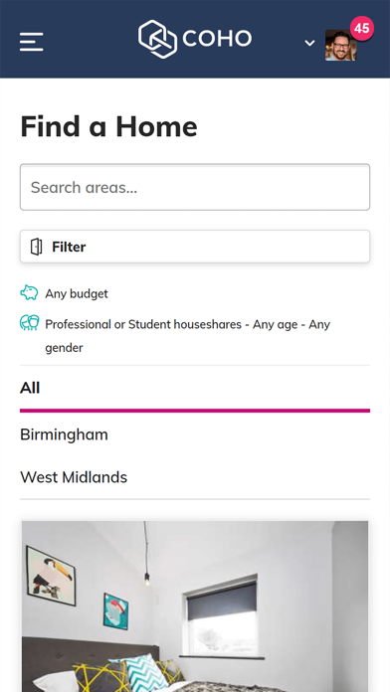
Task: View the 45 notifications badge
Action: [x=362, y=28]
